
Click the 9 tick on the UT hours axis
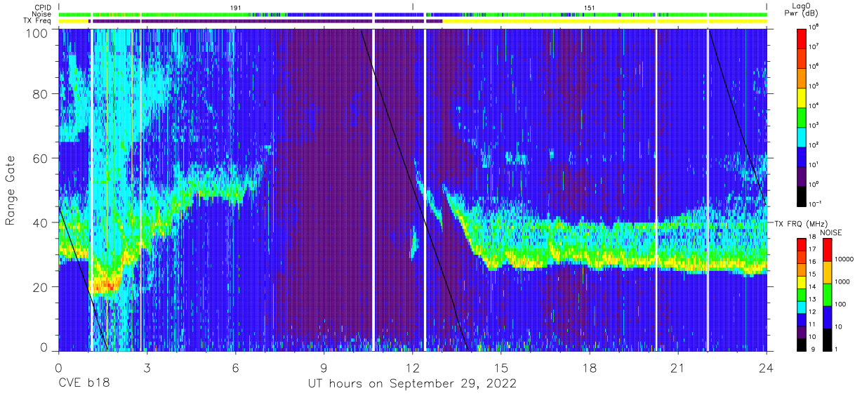pyautogui.click(x=324, y=368)
